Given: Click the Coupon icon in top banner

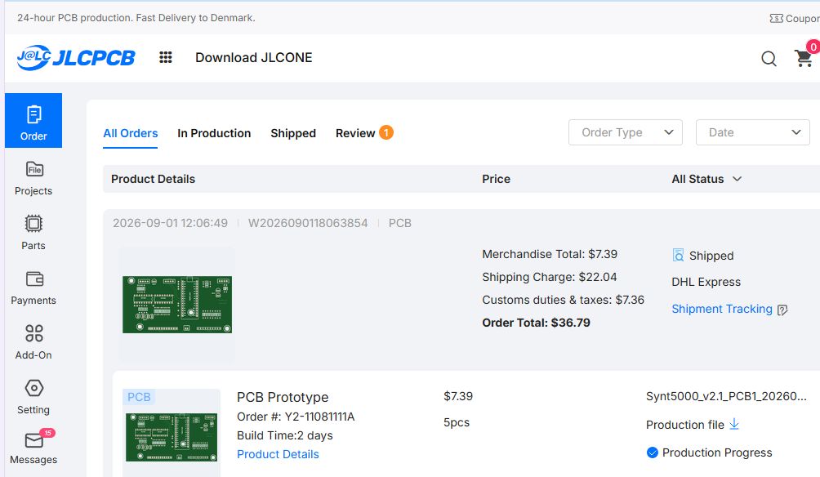Looking at the screenshot, I should pos(776,18).
